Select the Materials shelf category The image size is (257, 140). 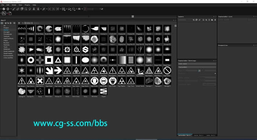coord(7,49)
